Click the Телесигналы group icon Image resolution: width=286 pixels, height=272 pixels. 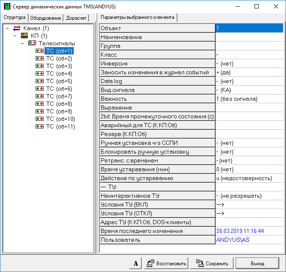32,44
